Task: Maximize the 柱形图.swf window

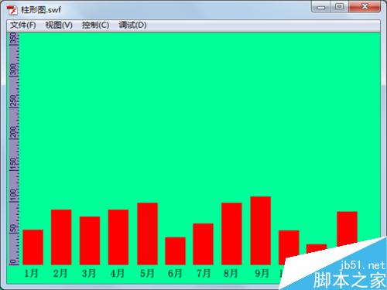Action: 340,7
